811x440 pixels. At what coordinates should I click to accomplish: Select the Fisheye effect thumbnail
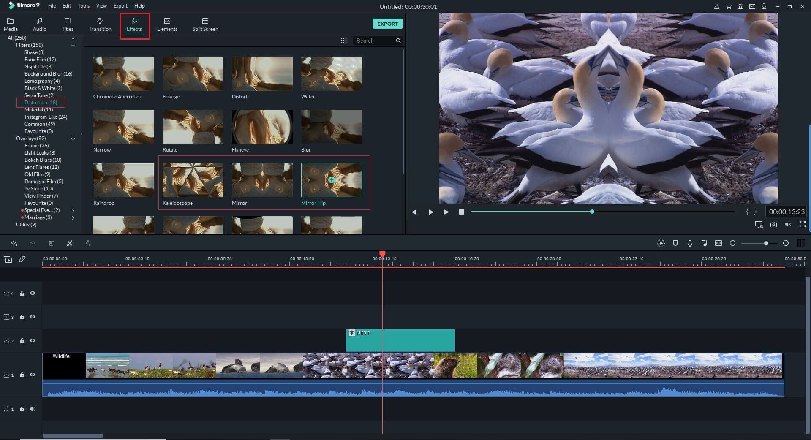coord(262,127)
